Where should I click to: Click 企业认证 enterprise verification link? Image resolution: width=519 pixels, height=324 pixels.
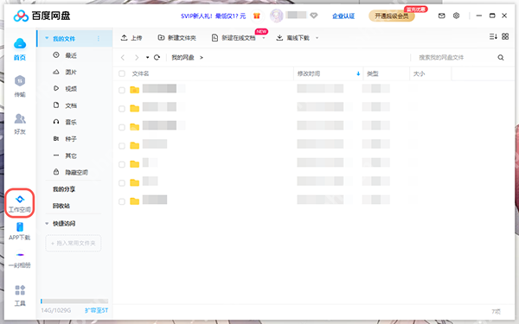click(343, 16)
